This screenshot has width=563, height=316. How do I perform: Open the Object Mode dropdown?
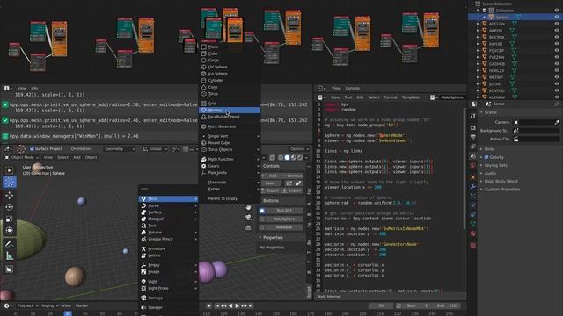tap(22, 157)
